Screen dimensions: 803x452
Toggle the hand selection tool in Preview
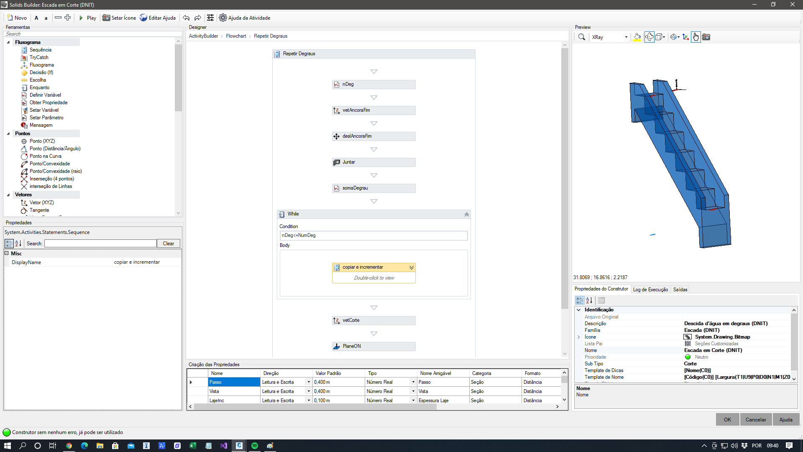pos(696,37)
